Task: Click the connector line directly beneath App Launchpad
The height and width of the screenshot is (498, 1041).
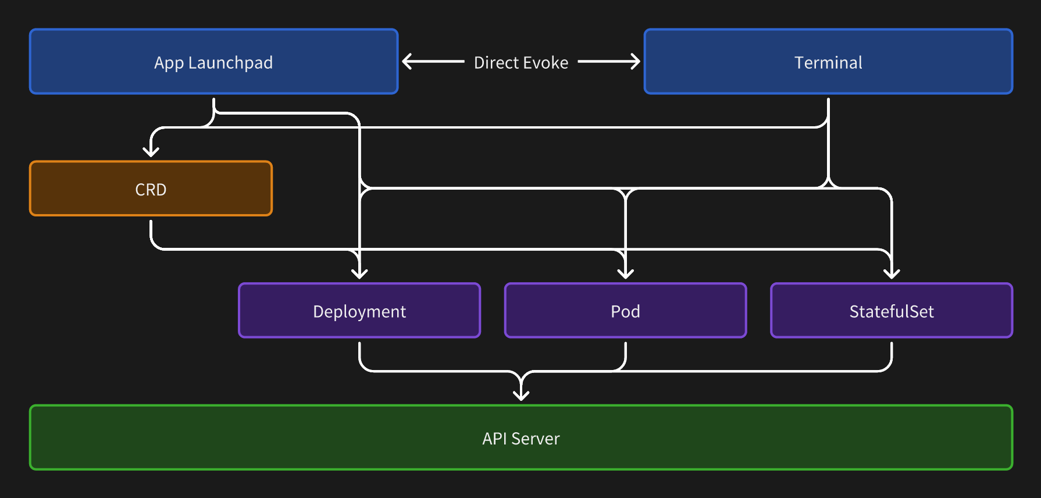Action: coord(214,105)
